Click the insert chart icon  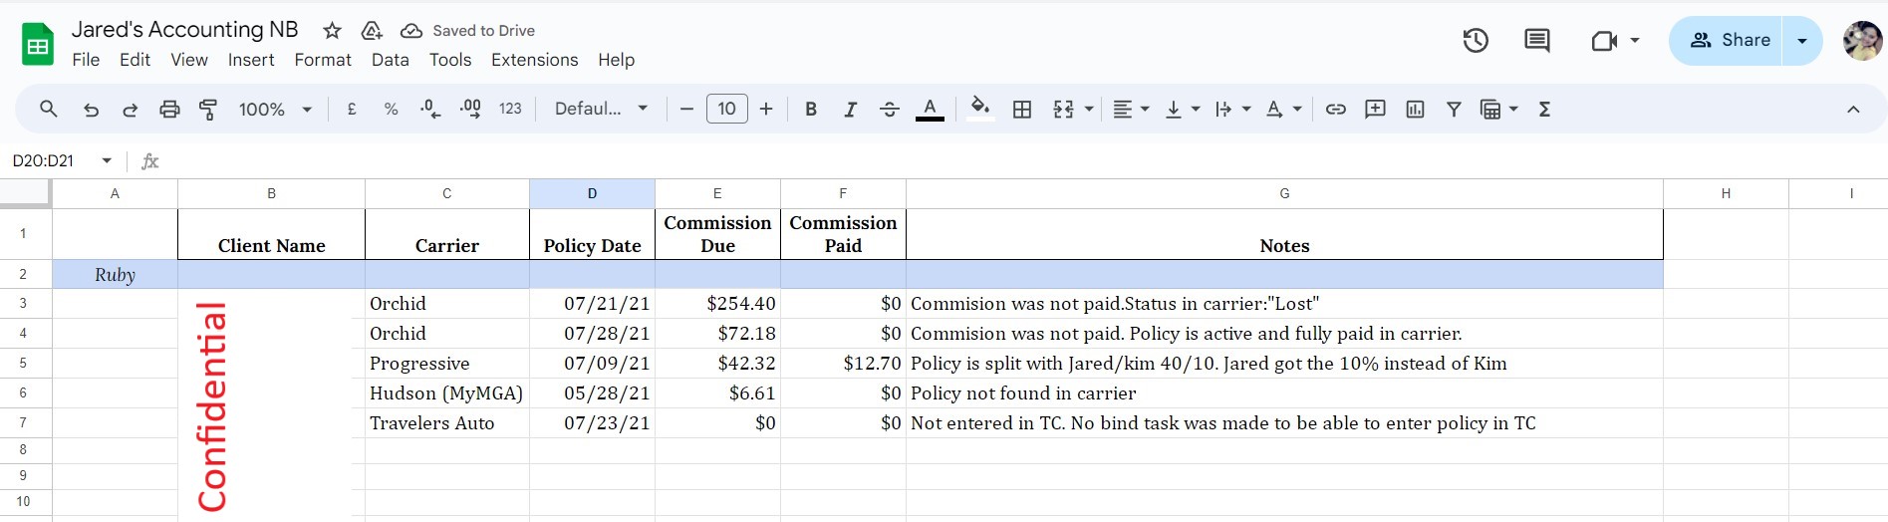coord(1415,110)
